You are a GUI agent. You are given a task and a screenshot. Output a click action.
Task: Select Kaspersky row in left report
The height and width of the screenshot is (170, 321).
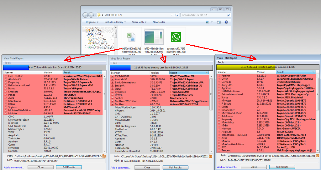[53, 82]
